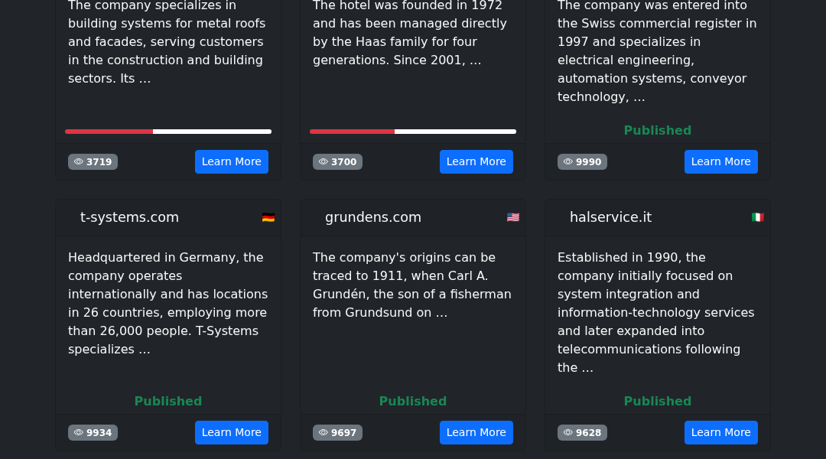The image size is (826, 459).
Task: Select the t-systems.com card title
Action: [129, 218]
